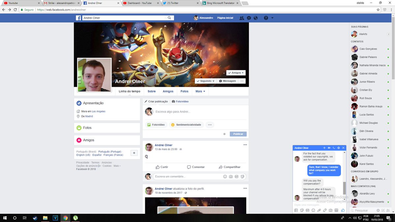Compose new message from sidebar icon
This screenshot has width=395, height=222.
(x=383, y=210)
